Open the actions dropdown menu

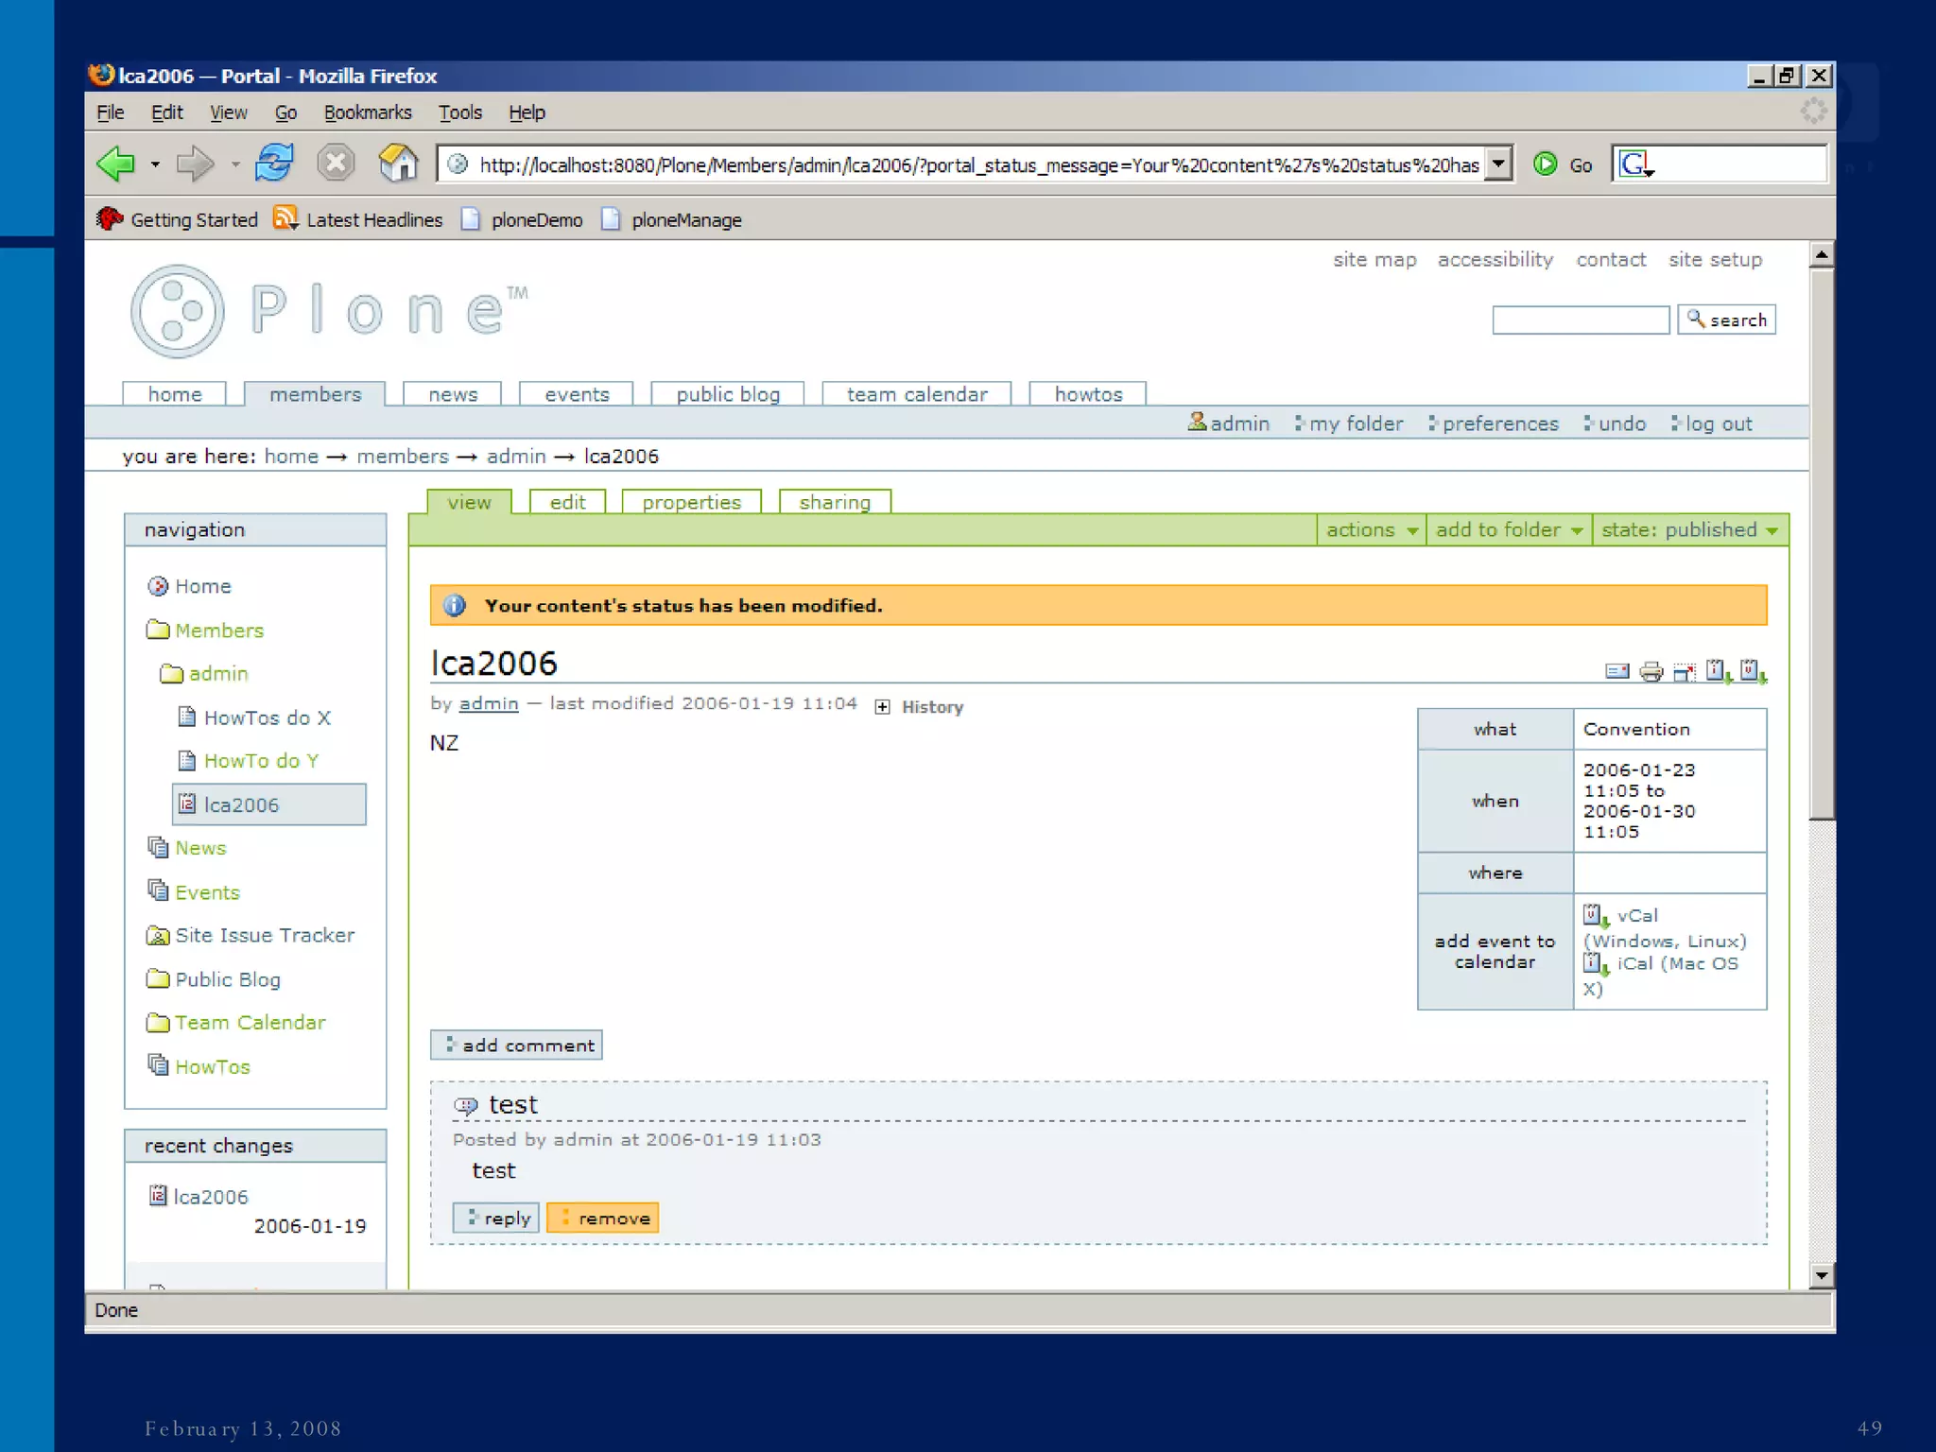tap(1370, 530)
